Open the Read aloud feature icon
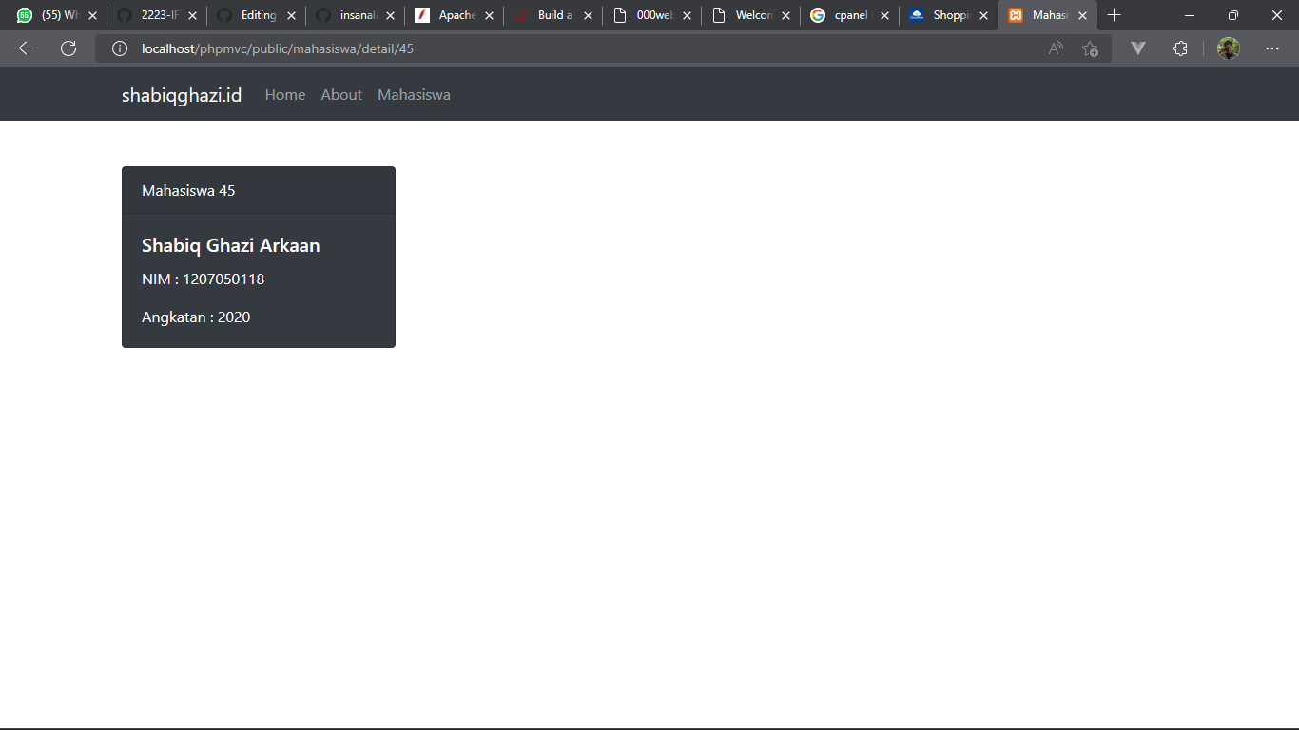This screenshot has width=1299, height=730. click(1056, 48)
